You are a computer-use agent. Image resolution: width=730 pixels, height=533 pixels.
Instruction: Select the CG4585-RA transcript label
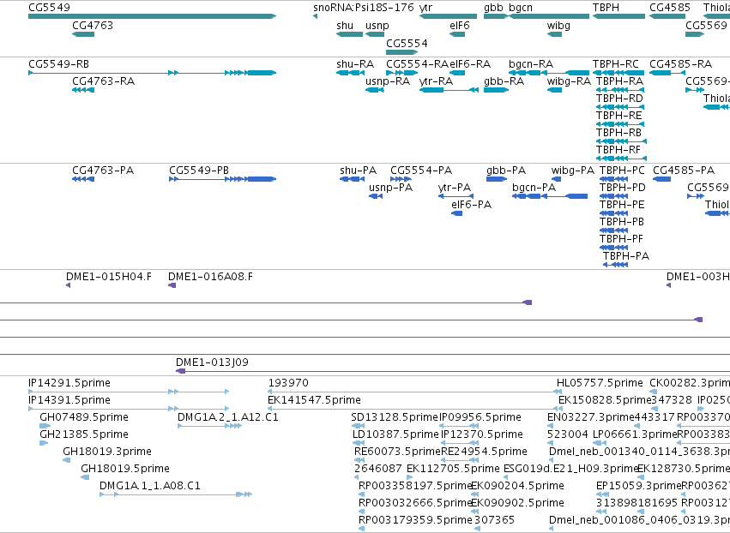click(680, 63)
